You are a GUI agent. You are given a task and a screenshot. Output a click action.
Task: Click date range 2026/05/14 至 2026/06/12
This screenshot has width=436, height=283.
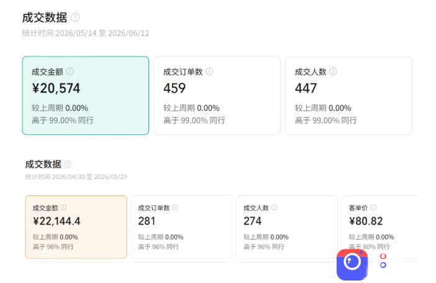tap(102, 33)
